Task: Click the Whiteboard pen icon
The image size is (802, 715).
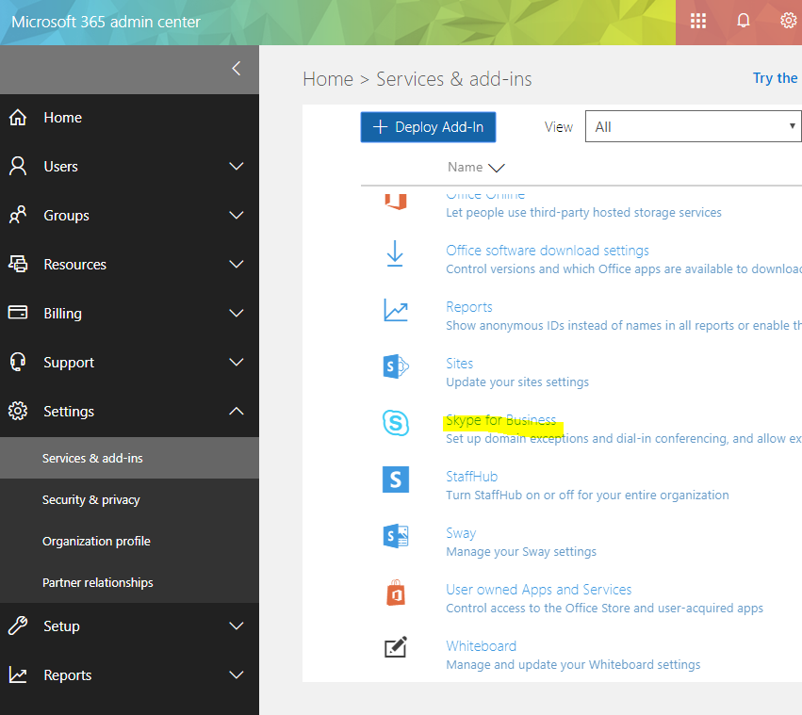Action: coord(396,647)
